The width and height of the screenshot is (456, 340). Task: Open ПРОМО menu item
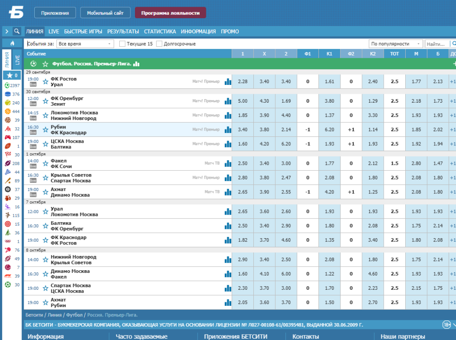[230, 32]
